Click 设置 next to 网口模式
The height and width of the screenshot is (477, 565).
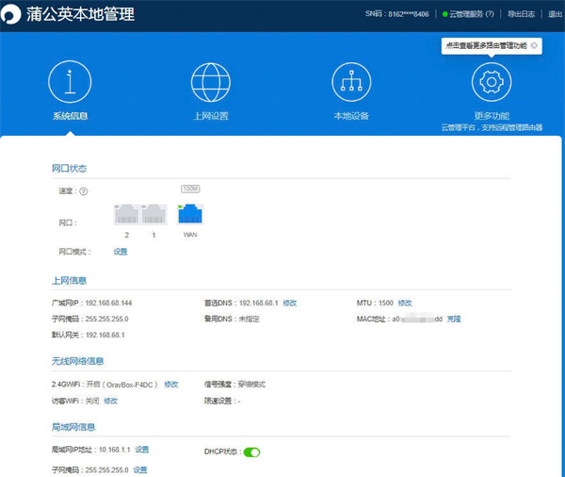tap(121, 252)
